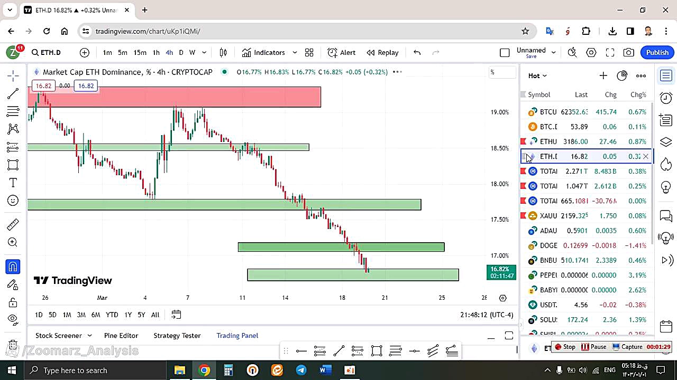Screen dimensions: 677x380
Task: Open the Data Window layers icon
Action: tap(666, 142)
